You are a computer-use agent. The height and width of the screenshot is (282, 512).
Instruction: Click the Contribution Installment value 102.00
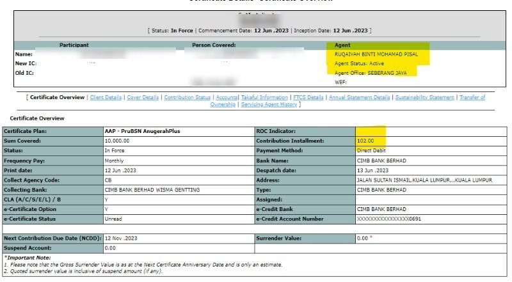(365, 141)
